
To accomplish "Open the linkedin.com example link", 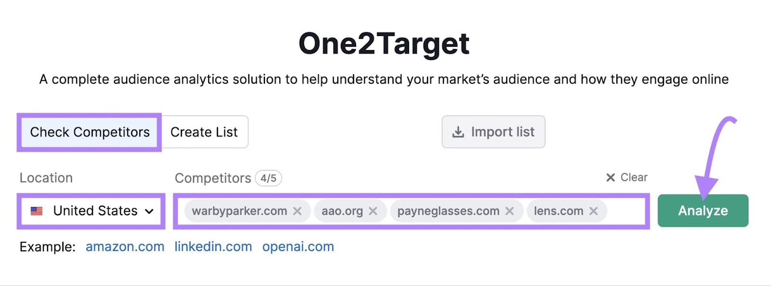I will pos(213,247).
